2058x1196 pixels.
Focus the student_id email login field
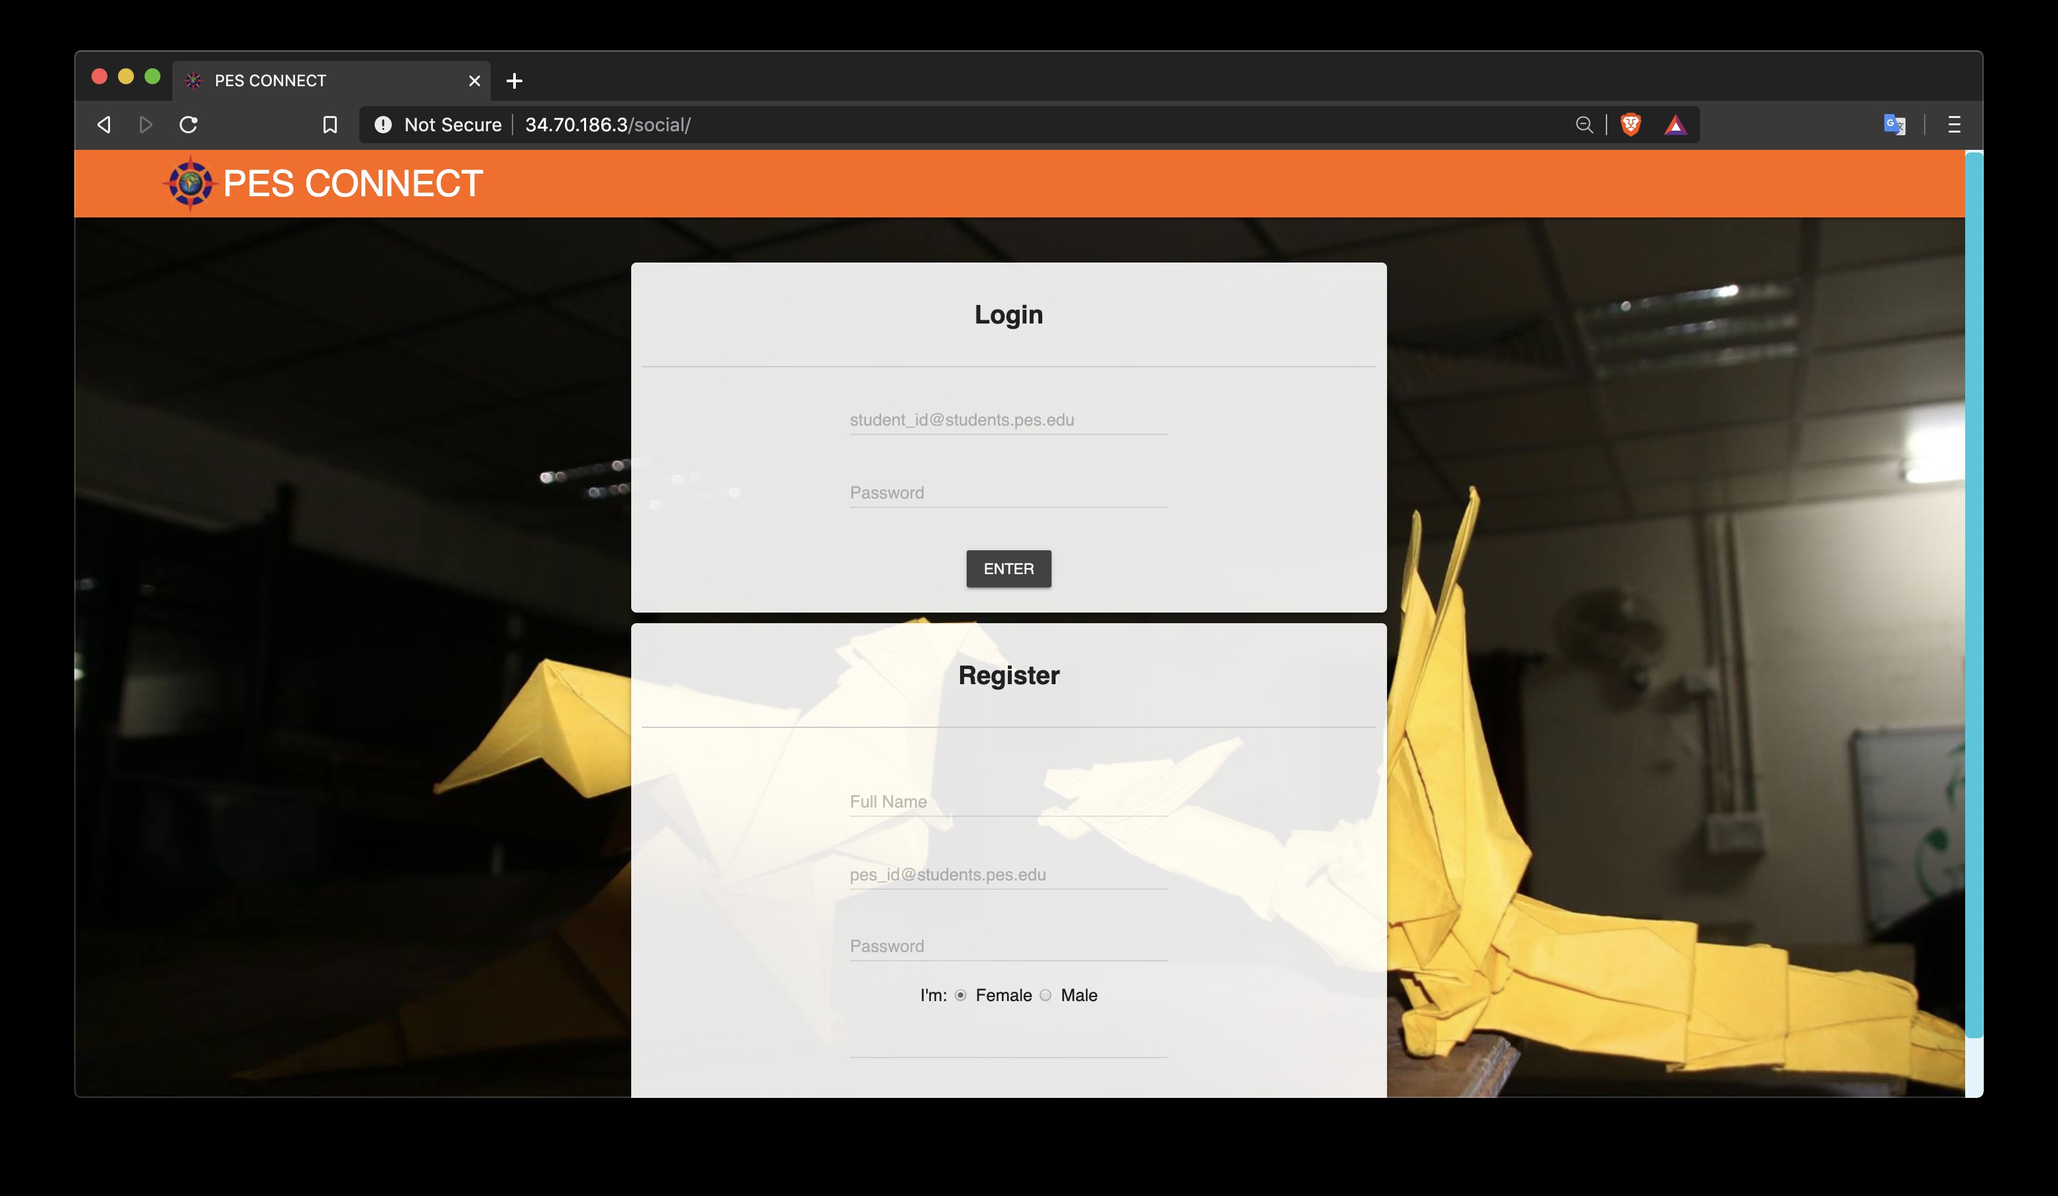1008,420
